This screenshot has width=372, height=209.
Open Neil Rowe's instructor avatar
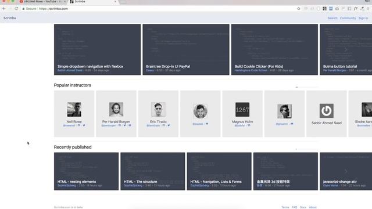coord(74,110)
